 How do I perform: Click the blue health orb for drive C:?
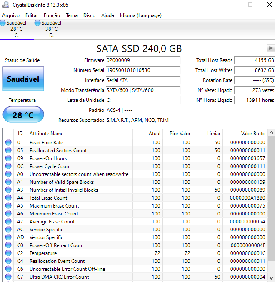click(2, 23)
